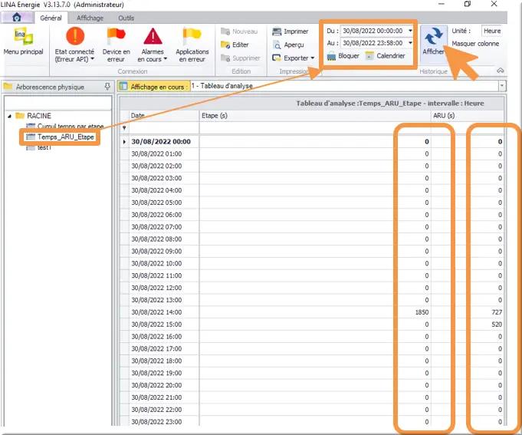Click the row indicator arrow at 00:00
This screenshot has width=522, height=435.
tap(124, 142)
